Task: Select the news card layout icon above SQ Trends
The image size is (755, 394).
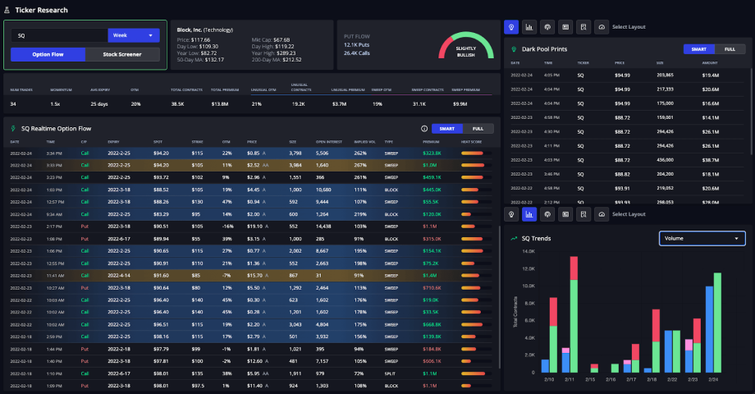Action: pos(565,214)
